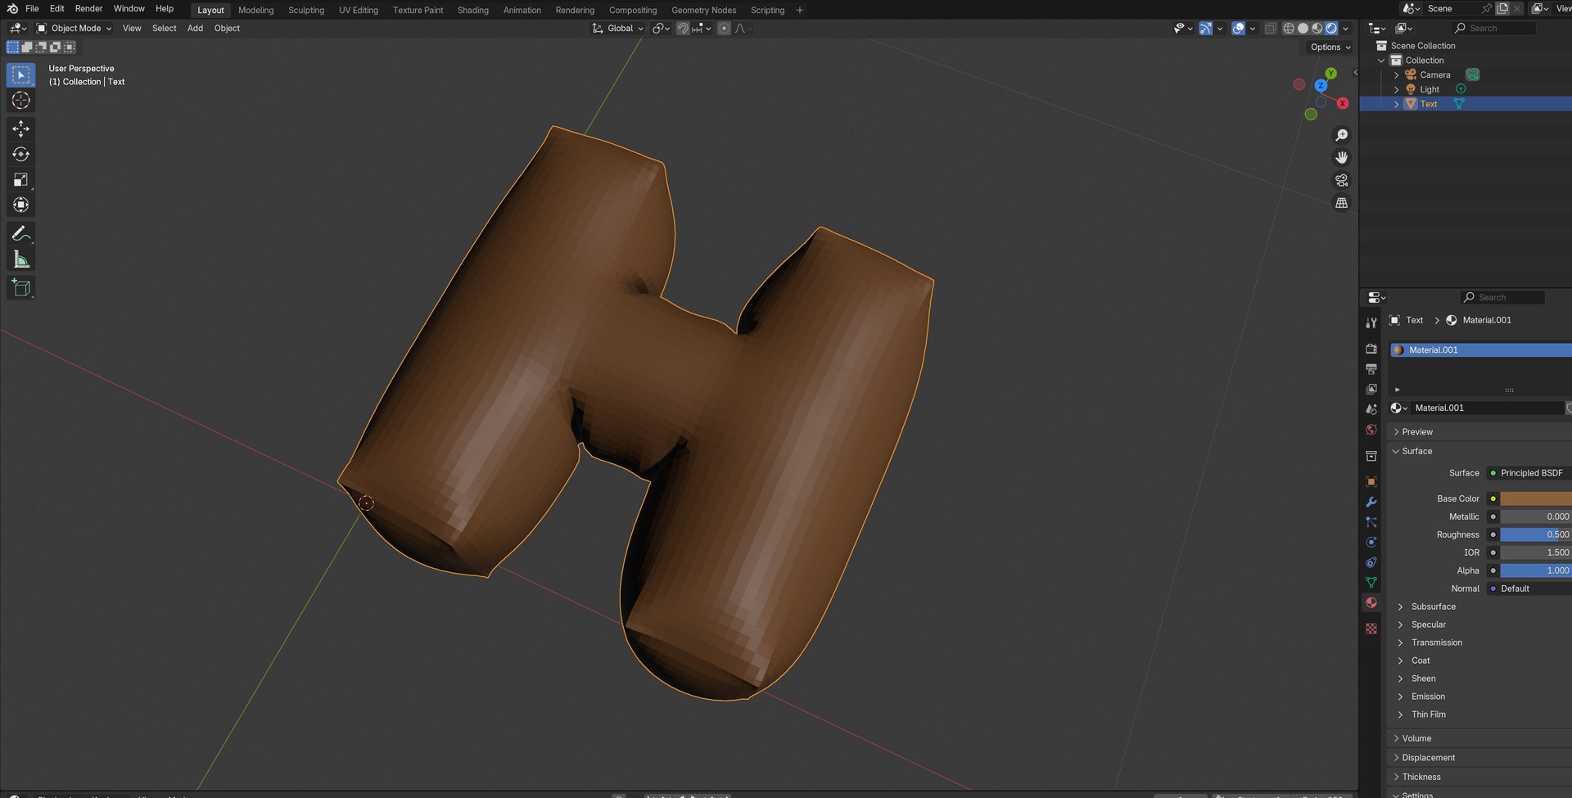Open the Modifiers wrench properties tab
This screenshot has height=798, width=1572.
tap(1371, 502)
